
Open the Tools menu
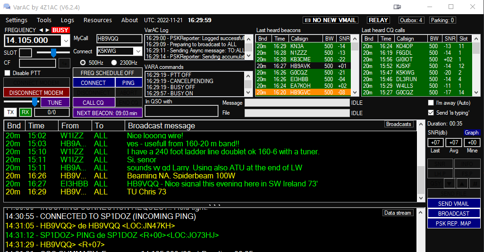pyautogui.click(x=44, y=20)
